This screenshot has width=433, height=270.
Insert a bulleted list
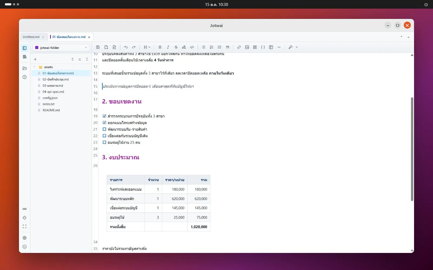[204, 47]
